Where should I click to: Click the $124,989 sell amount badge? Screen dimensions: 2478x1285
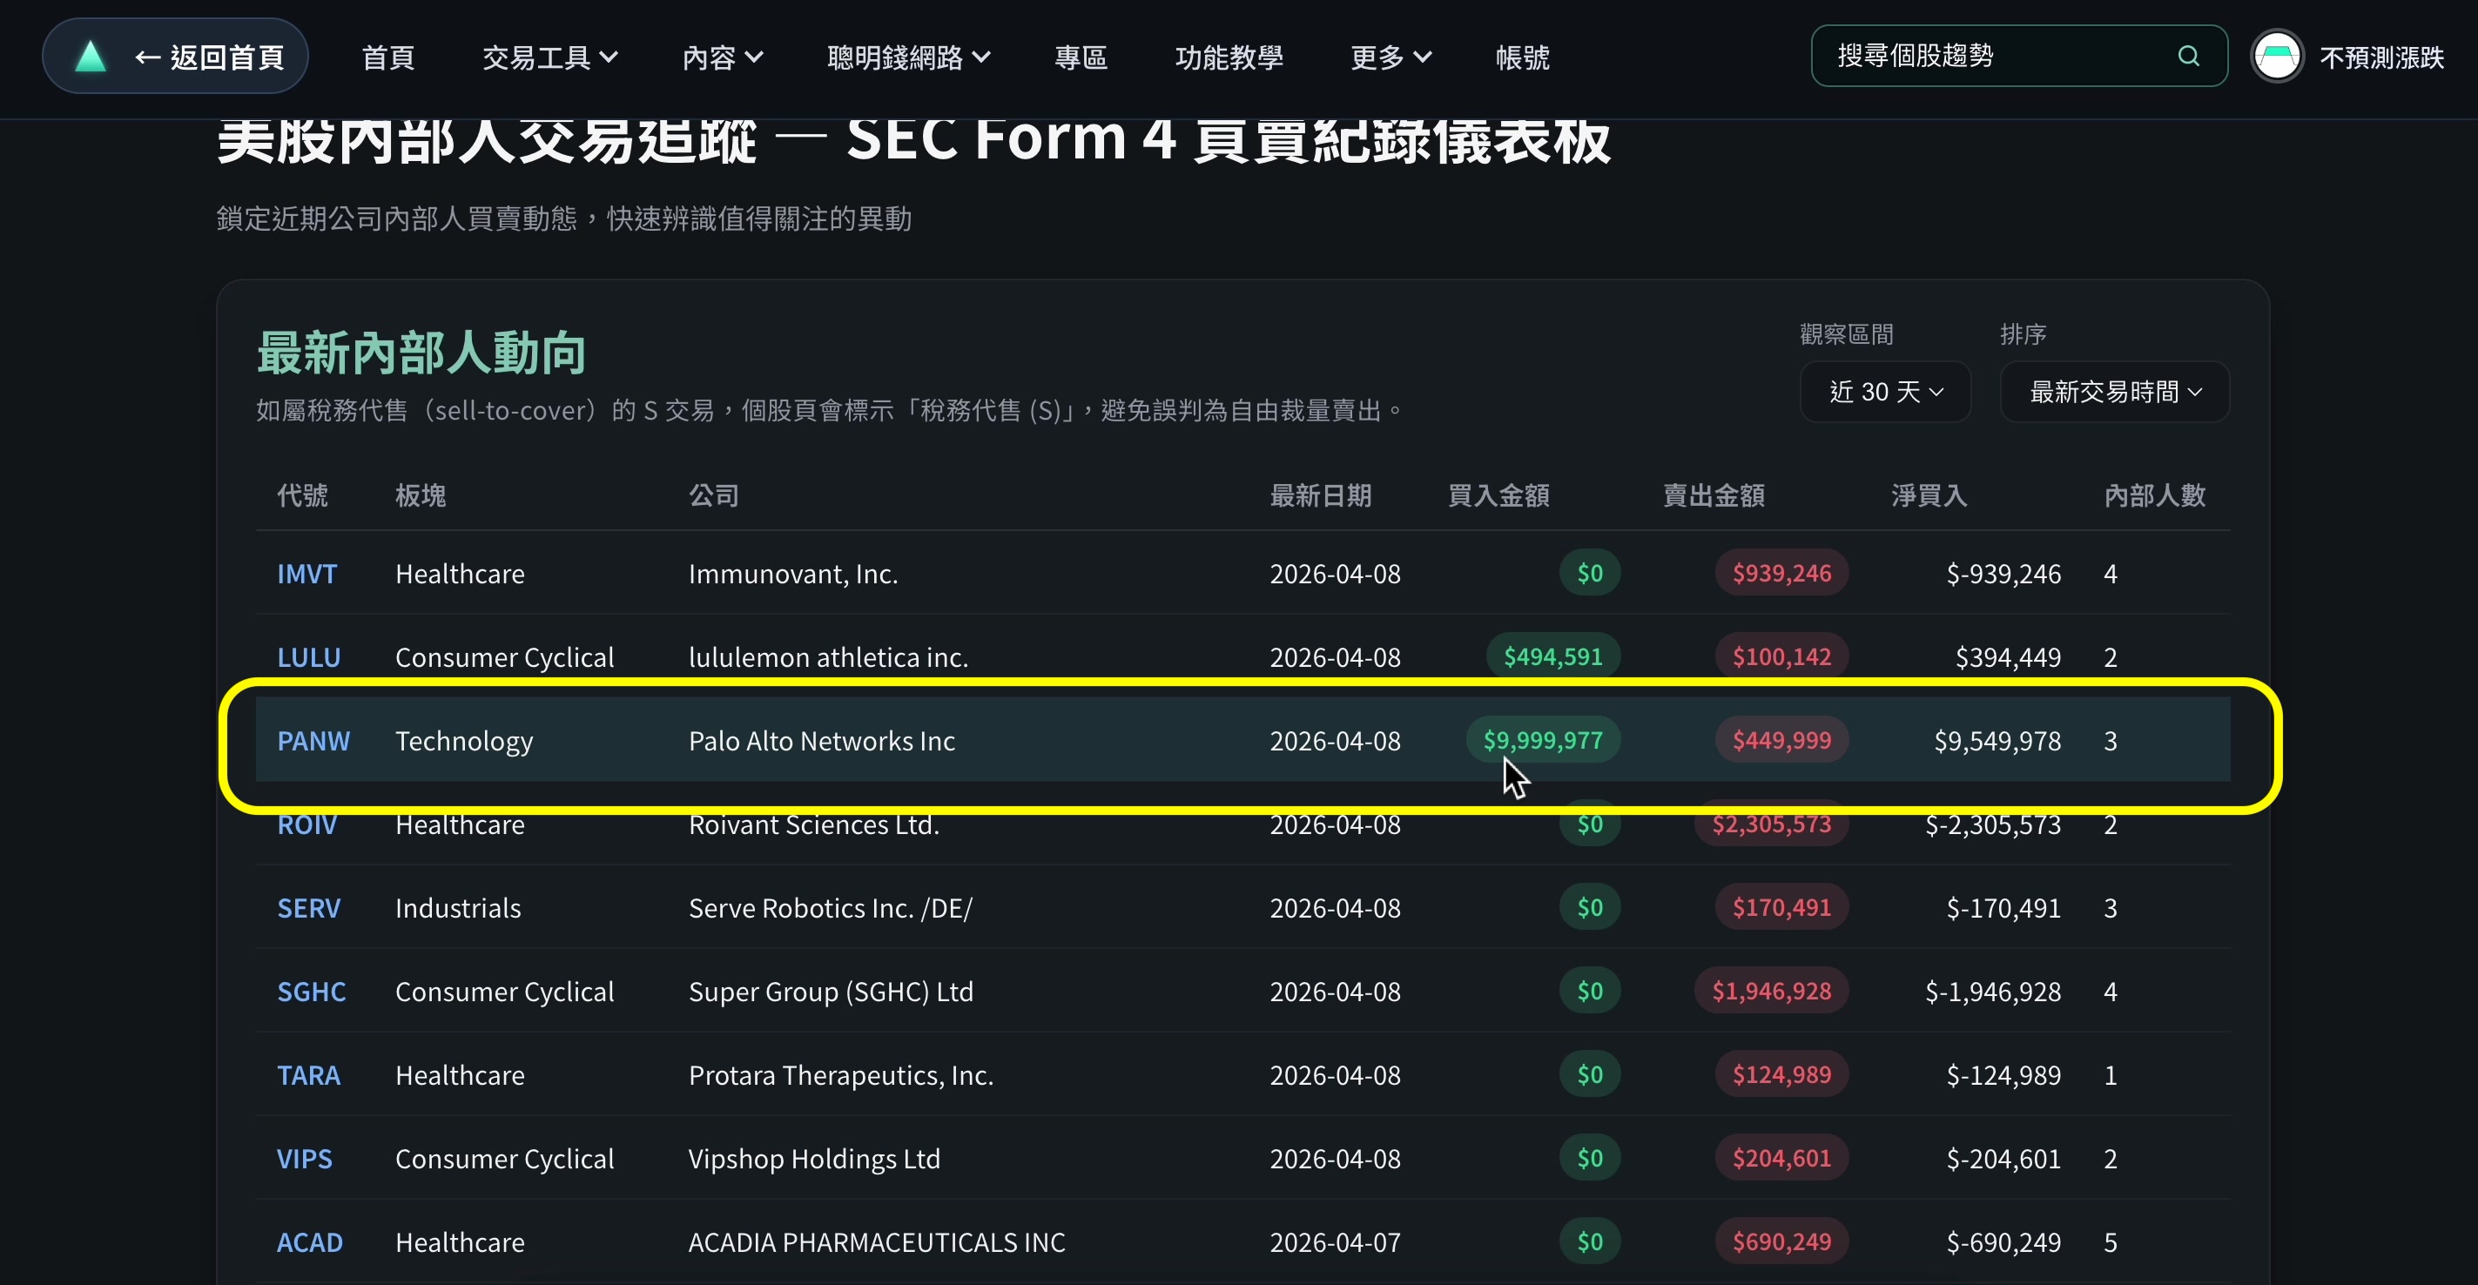point(1781,1075)
